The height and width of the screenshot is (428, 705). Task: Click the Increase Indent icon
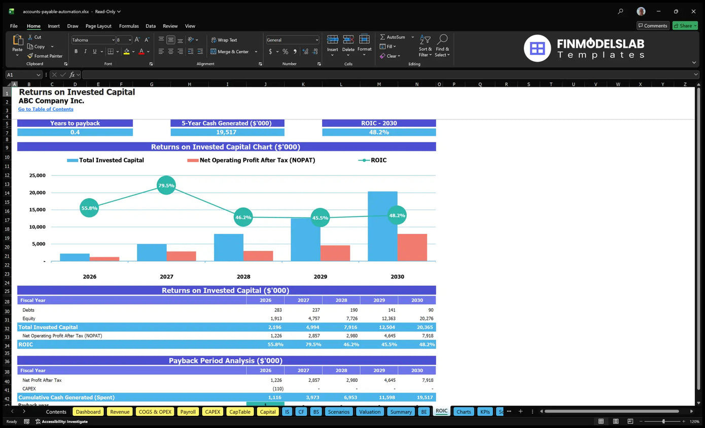(x=200, y=52)
